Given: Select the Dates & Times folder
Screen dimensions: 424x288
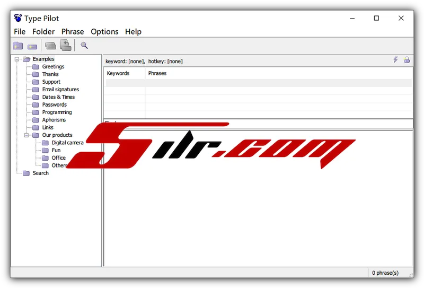Looking at the screenshot, I should [x=58, y=97].
